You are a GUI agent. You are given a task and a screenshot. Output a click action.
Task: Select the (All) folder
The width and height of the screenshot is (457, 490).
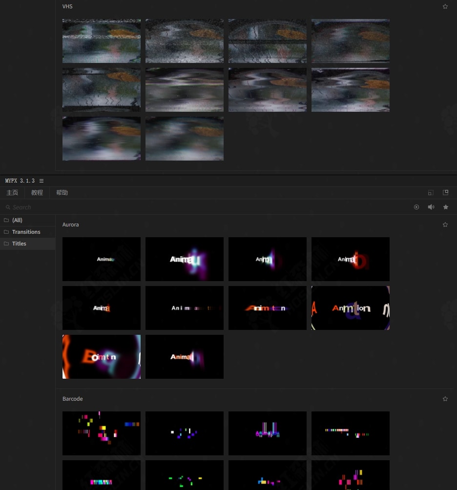(27, 220)
